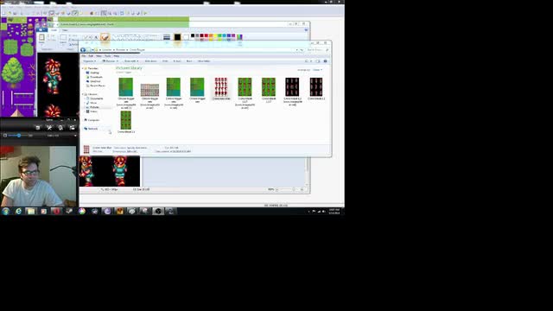Screen dimensions: 553x311
Task: Click the red circular taskbar icon
Action: (56, 211)
